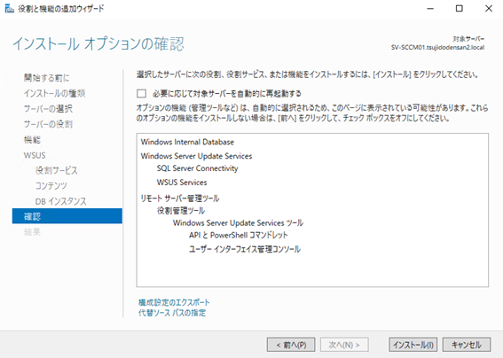Select Windows Server Update Services ツール entry
Image resolution: width=503 pixels, height=358 pixels.
click(238, 222)
